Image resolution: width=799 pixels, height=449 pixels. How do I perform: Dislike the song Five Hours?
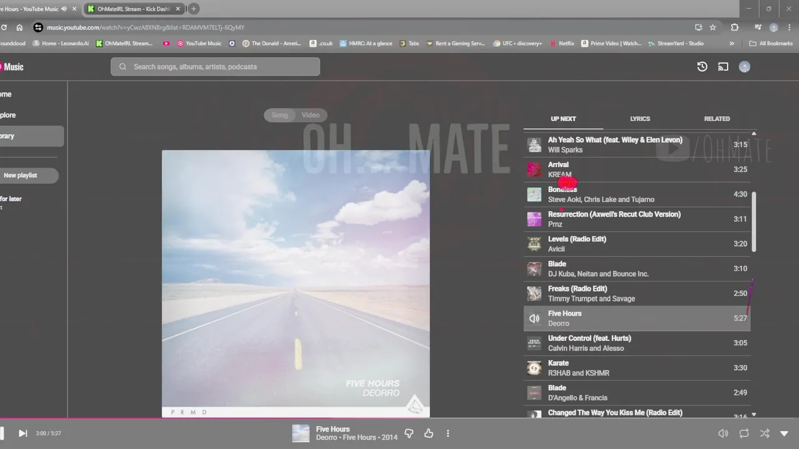pyautogui.click(x=409, y=433)
